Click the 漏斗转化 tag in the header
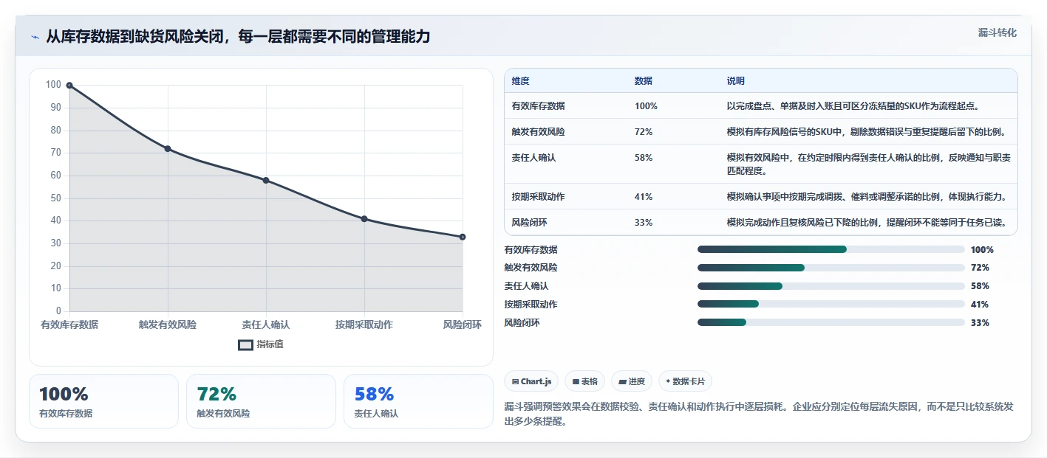Screen dimensions: 1047x458 pyautogui.click(x=997, y=32)
